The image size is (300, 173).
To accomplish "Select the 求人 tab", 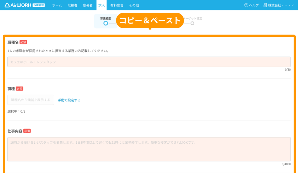I will coord(102,5).
